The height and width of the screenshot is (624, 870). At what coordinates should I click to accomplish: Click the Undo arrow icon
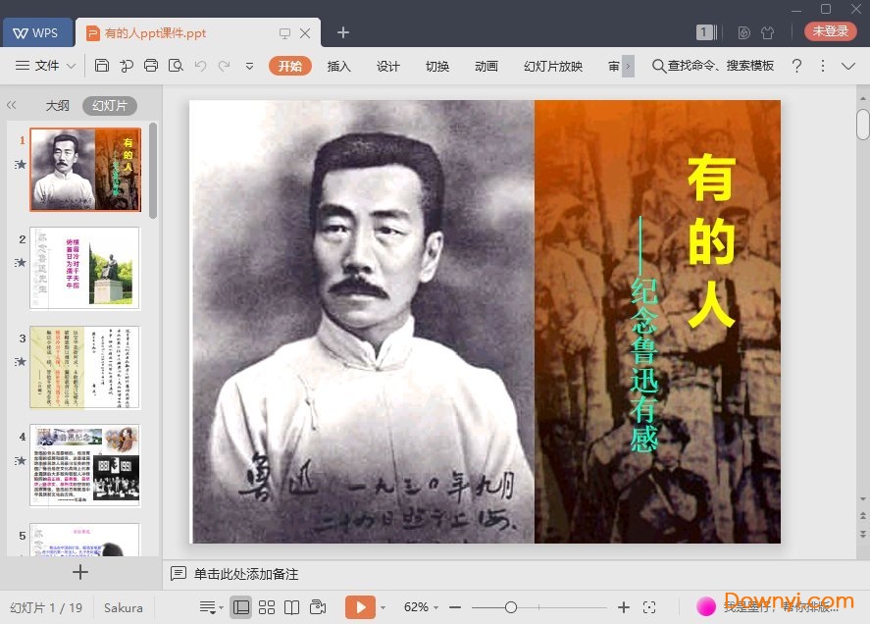[x=201, y=66]
